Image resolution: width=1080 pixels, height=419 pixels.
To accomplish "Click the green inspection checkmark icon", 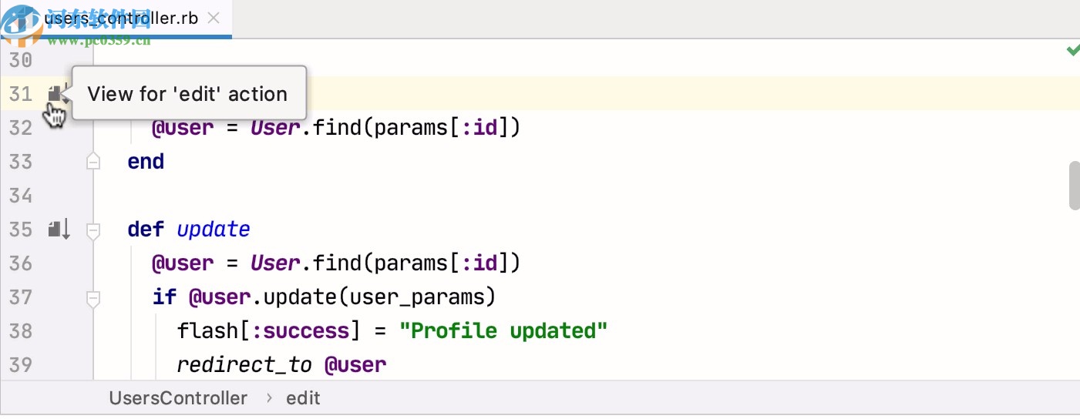I will tap(1072, 51).
